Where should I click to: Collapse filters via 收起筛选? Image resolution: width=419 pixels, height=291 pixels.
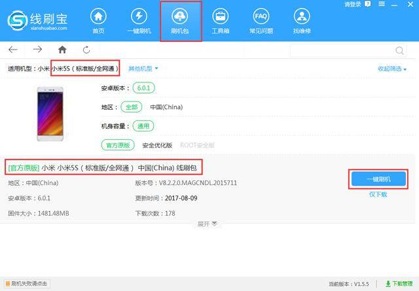click(392, 69)
